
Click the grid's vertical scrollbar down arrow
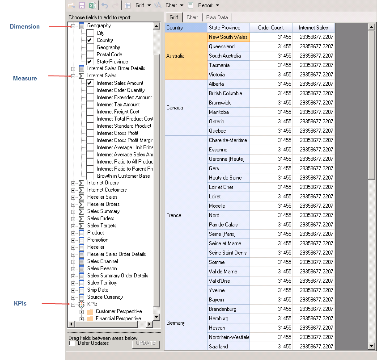coord(371,346)
